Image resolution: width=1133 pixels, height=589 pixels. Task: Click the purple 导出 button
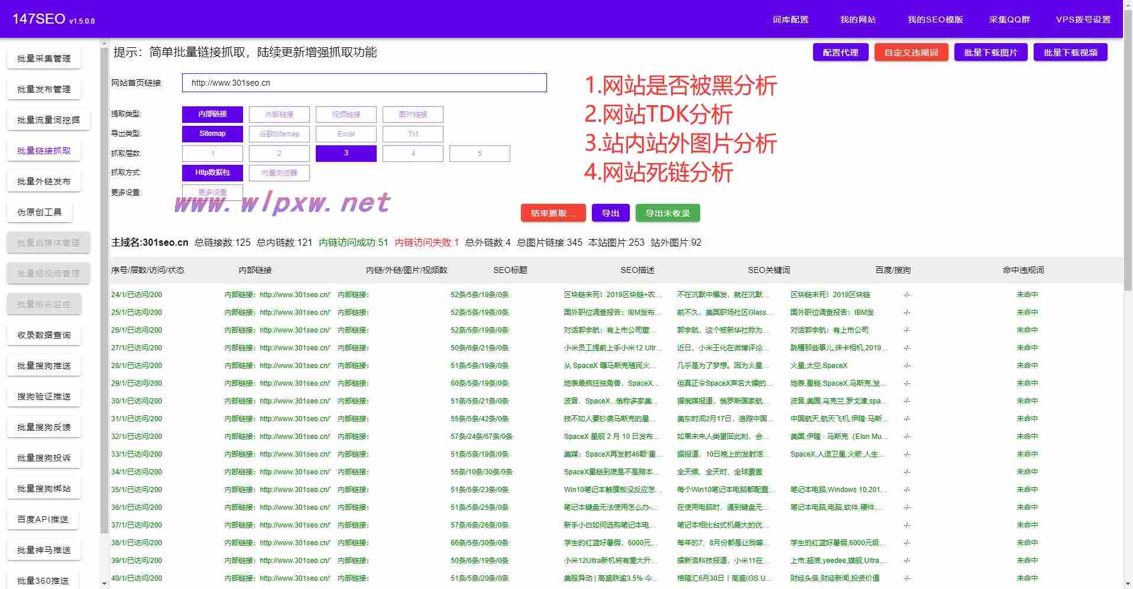click(x=610, y=213)
